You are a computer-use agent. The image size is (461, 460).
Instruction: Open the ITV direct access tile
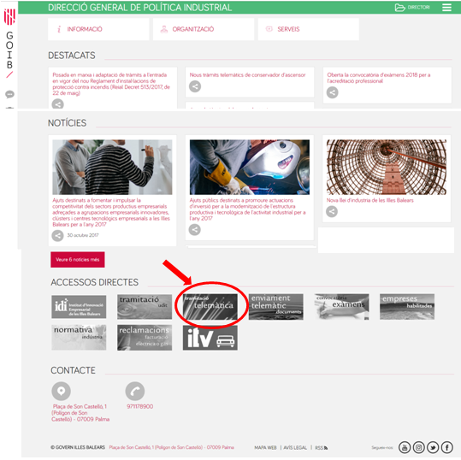[210, 338]
